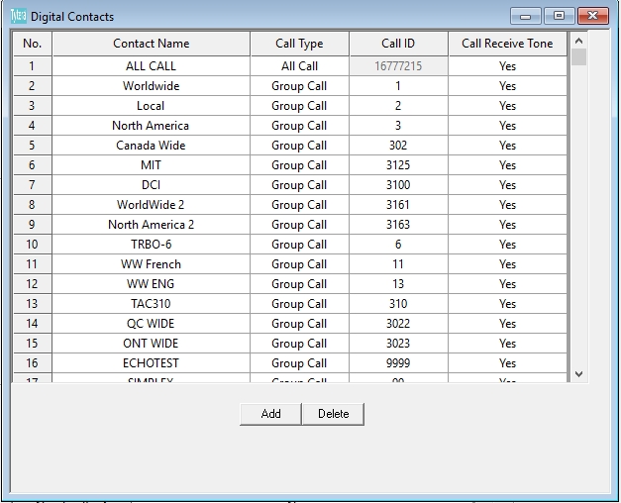621x503 pixels.
Task: Toggle Call Receive Tone for ECHOTEST
Action: coord(507,363)
